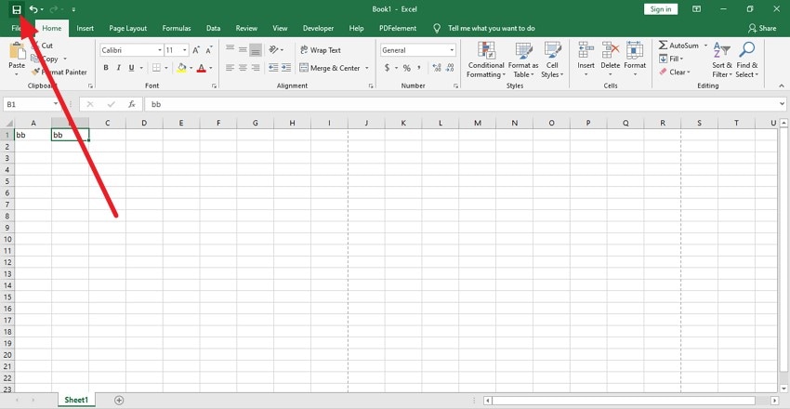Image resolution: width=790 pixels, height=409 pixels.
Task: Open Sort & Filter menu
Action: [722, 59]
